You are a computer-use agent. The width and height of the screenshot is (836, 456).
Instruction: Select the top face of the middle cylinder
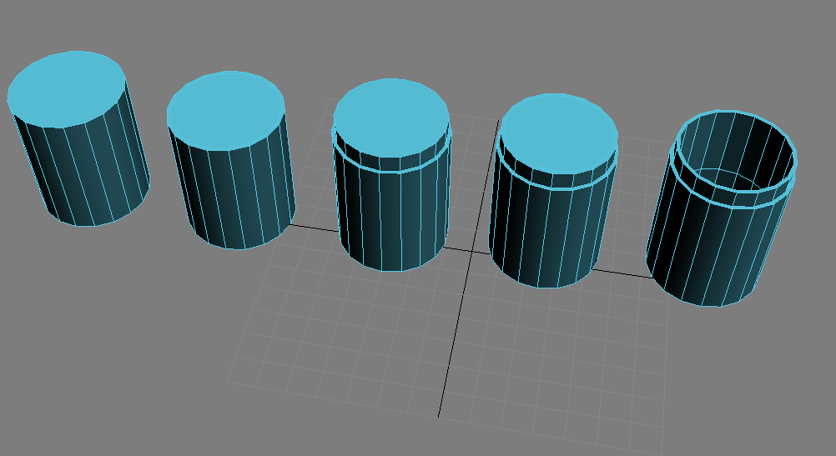coord(391,118)
